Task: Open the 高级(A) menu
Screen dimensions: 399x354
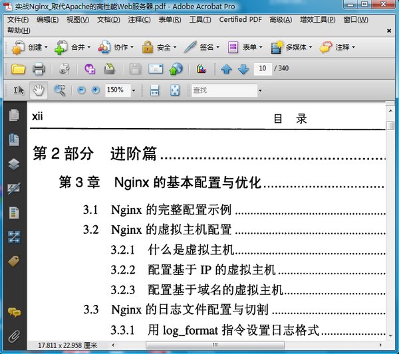Action: 281,19
